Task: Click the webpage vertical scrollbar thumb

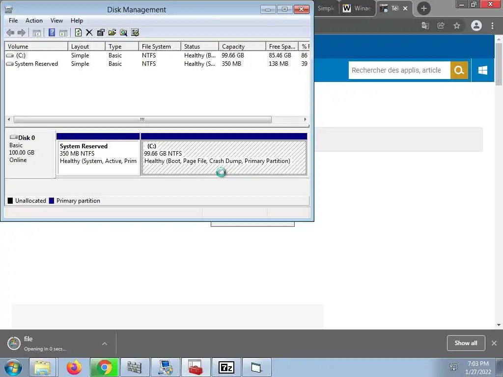Action: click(499, 64)
